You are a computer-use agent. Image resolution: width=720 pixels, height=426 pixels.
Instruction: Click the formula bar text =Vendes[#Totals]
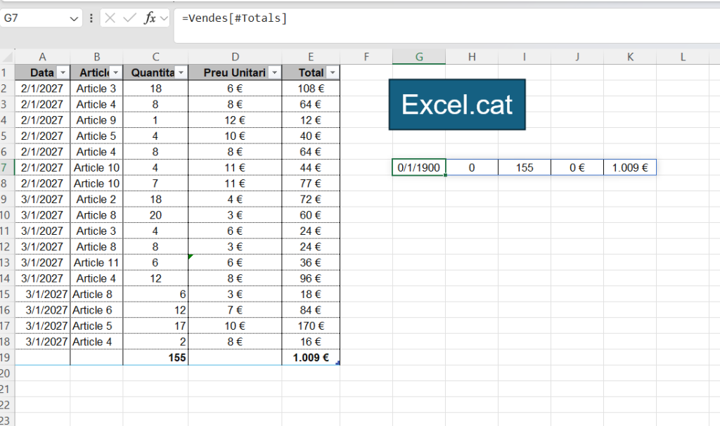[234, 18]
